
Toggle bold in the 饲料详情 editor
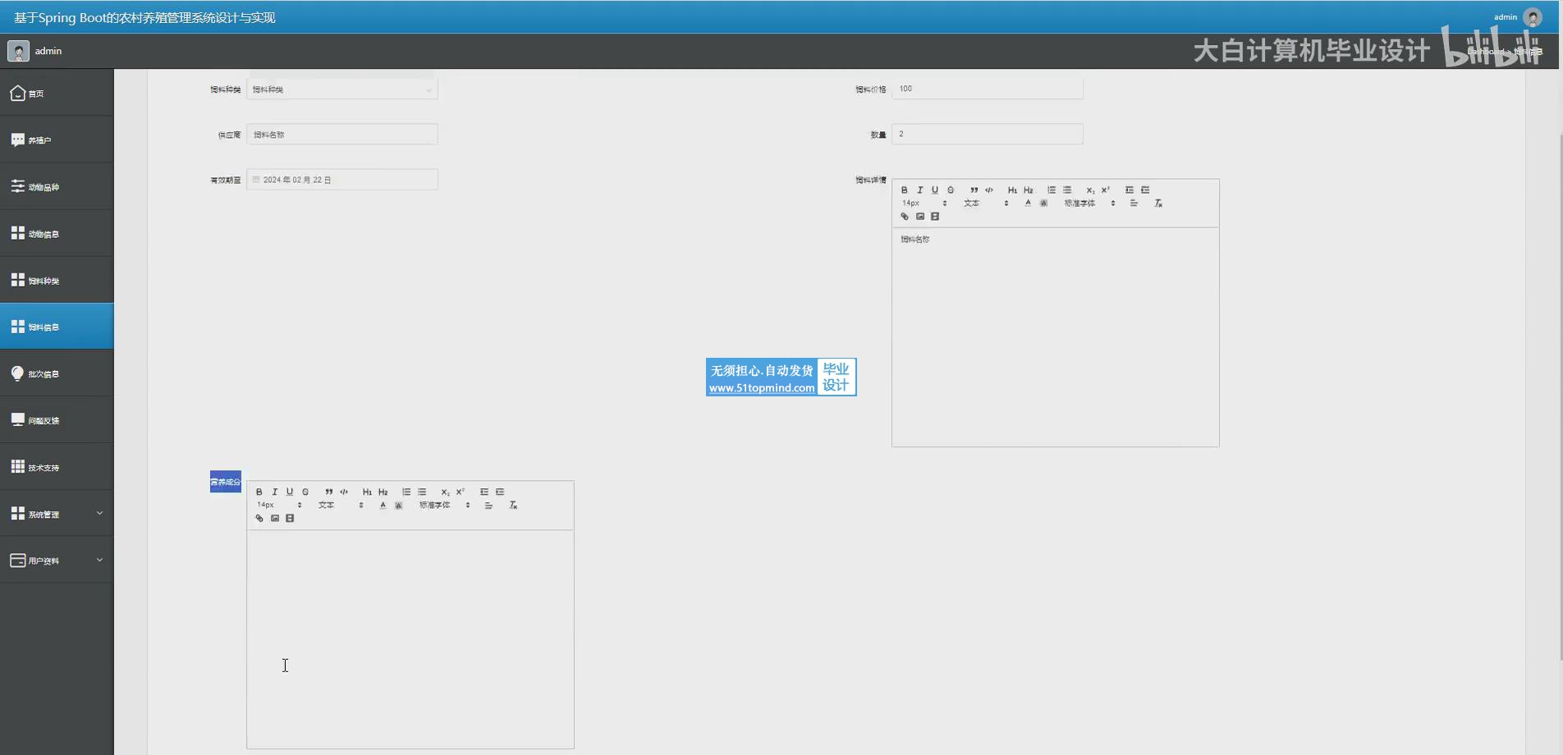pyautogui.click(x=905, y=190)
